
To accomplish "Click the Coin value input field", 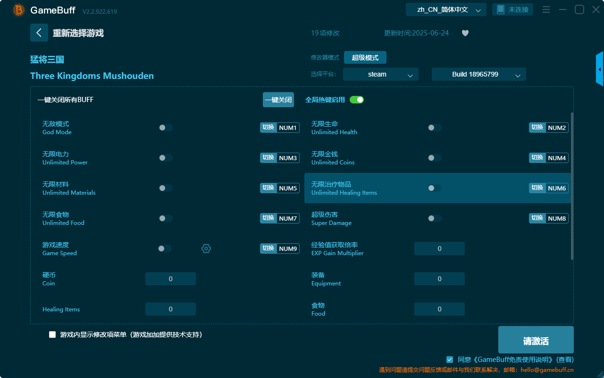I will 170,278.
